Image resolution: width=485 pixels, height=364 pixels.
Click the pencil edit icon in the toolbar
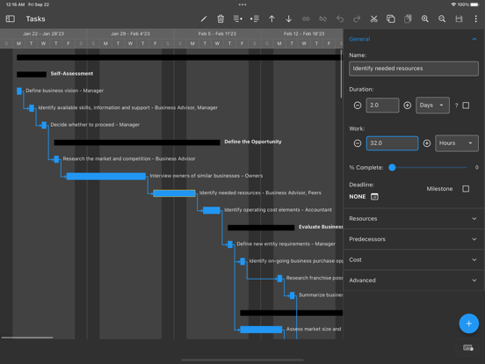pyautogui.click(x=204, y=18)
